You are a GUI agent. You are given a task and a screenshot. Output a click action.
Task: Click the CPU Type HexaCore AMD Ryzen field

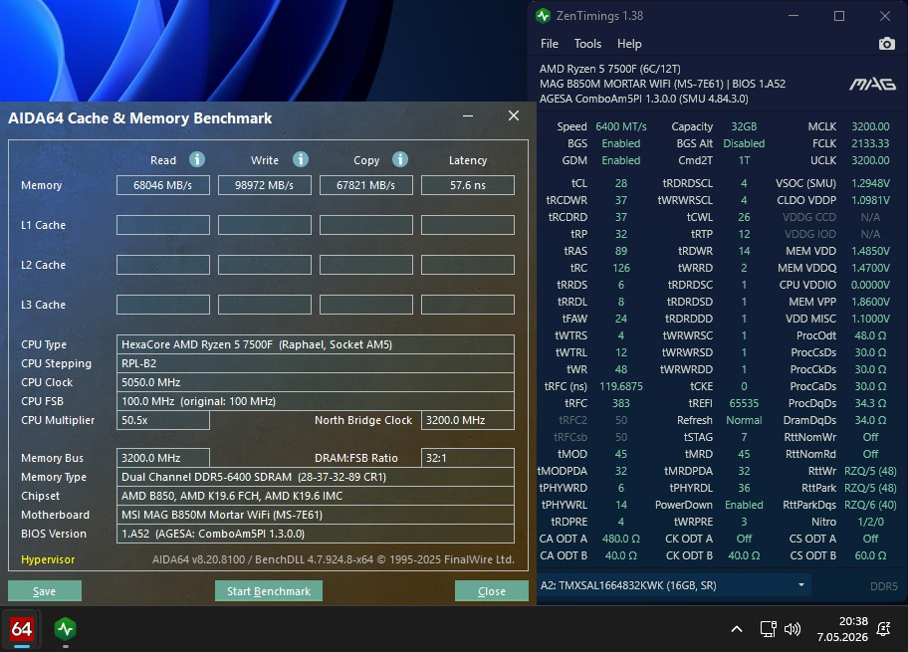click(315, 344)
